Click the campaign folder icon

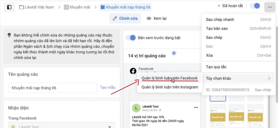(x=21, y=7)
